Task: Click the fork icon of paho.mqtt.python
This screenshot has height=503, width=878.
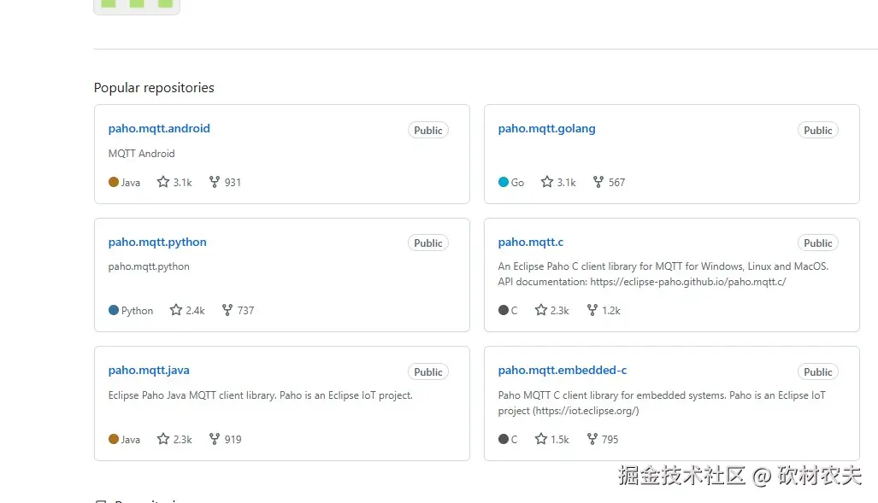Action: [227, 310]
